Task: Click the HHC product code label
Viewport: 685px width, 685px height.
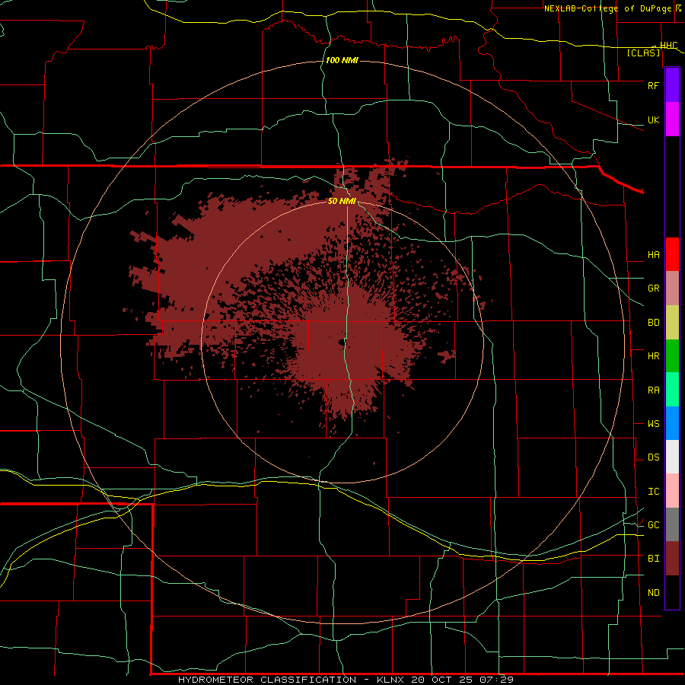Action: click(x=669, y=46)
